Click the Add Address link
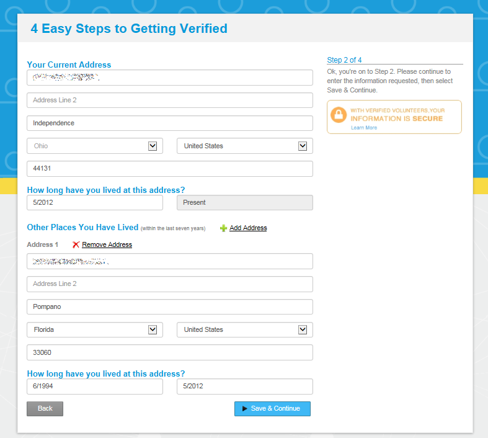Screen dimensions: 488x438 (248, 228)
